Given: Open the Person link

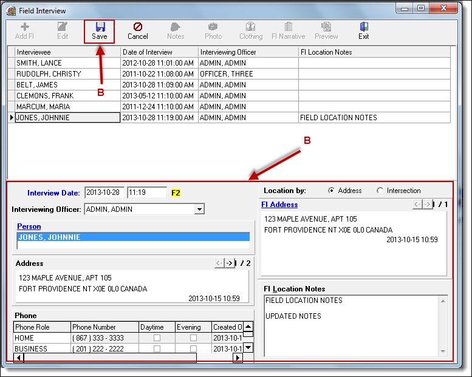Looking at the screenshot, I should (x=29, y=226).
